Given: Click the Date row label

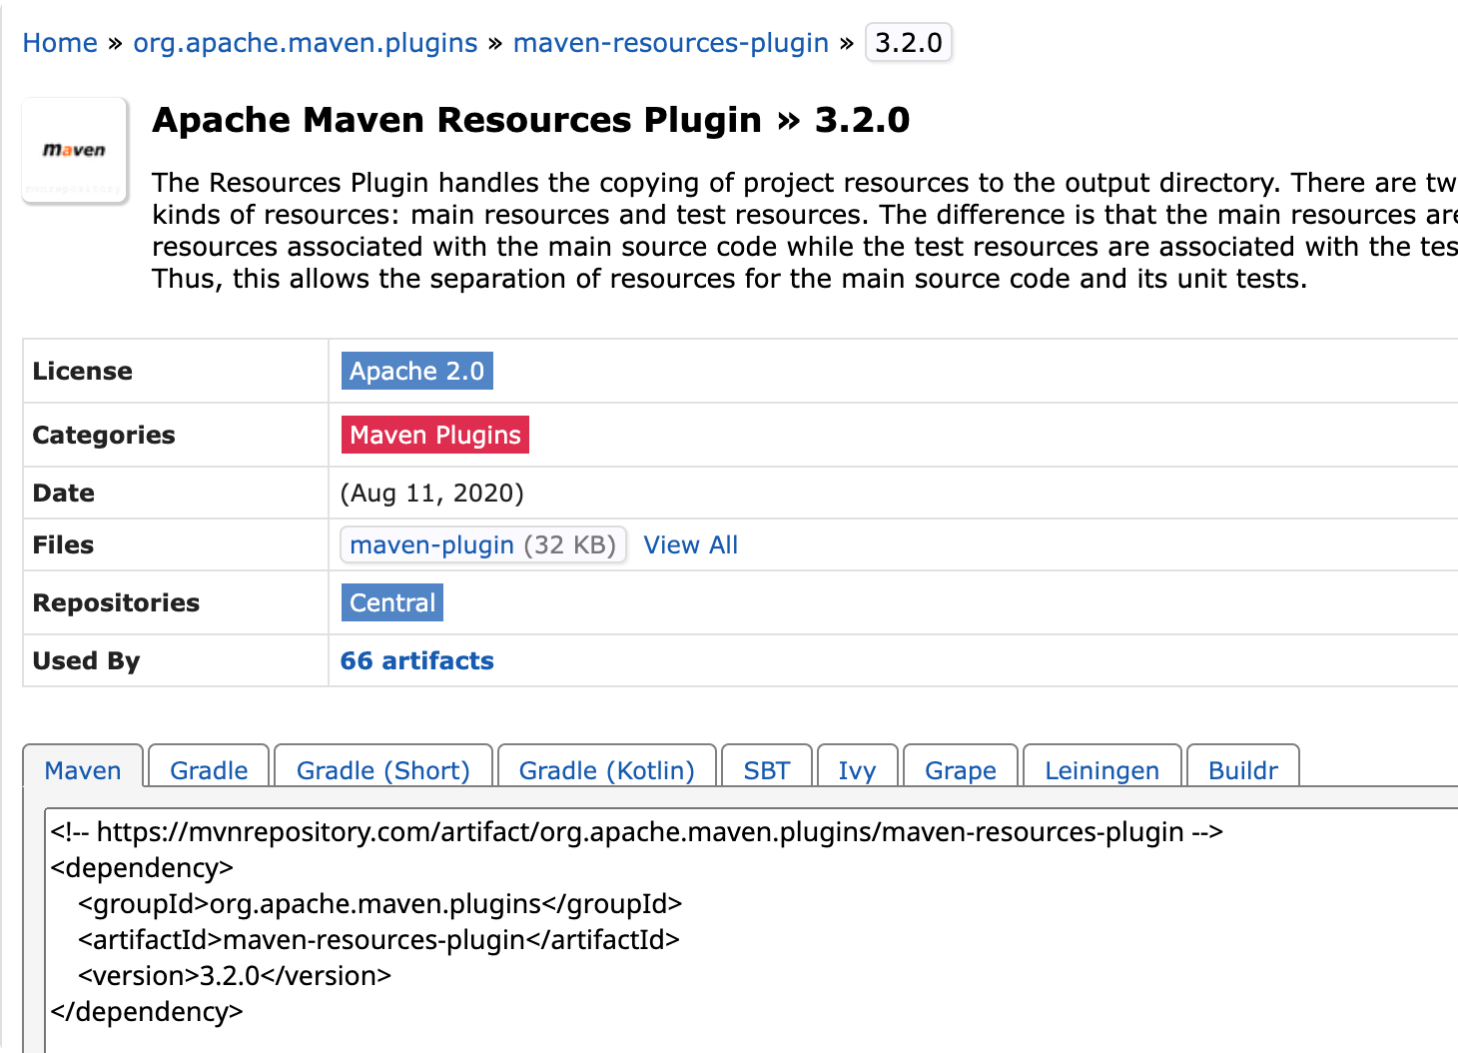Looking at the screenshot, I should 64,493.
